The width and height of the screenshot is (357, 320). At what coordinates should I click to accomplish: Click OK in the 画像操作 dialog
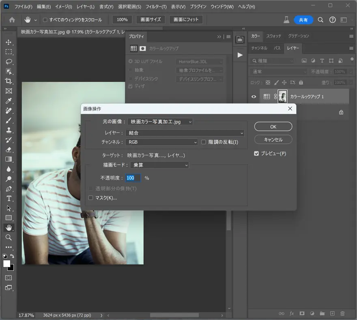(273, 127)
